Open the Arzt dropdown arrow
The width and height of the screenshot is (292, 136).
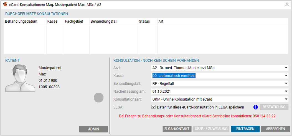click(x=286, y=68)
